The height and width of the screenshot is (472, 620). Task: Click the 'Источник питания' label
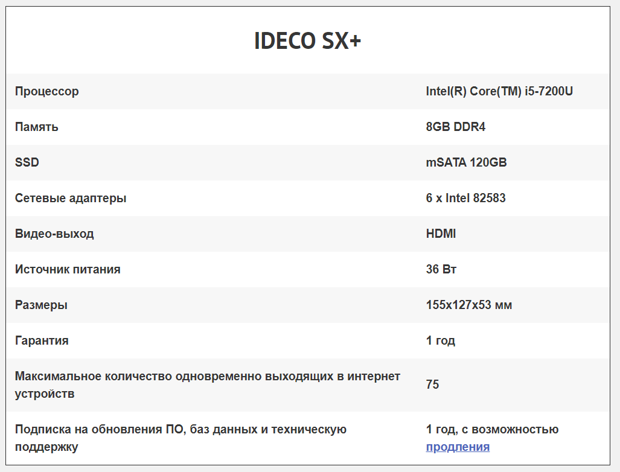pyautogui.click(x=68, y=270)
